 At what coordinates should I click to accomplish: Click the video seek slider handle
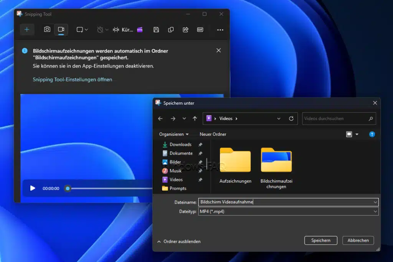pos(68,188)
